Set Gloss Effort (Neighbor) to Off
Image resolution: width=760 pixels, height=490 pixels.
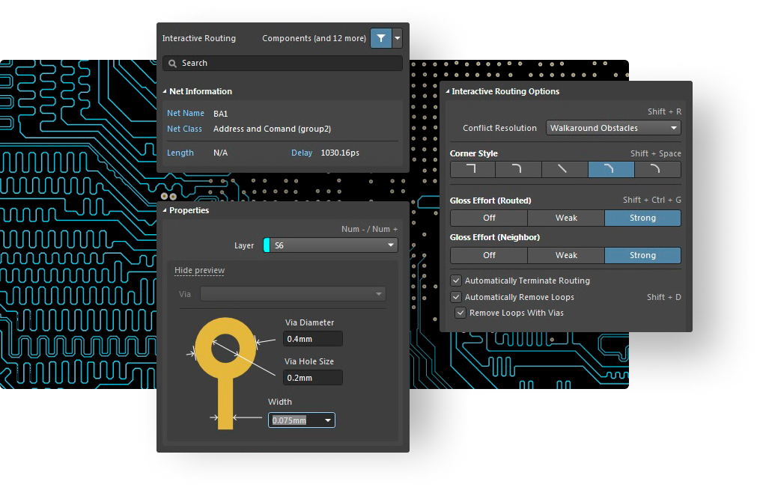489,255
